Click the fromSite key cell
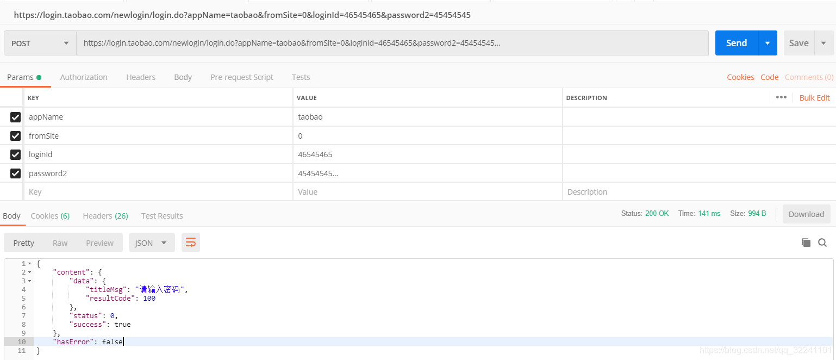Viewport: 836px width, 360px height. (158, 136)
